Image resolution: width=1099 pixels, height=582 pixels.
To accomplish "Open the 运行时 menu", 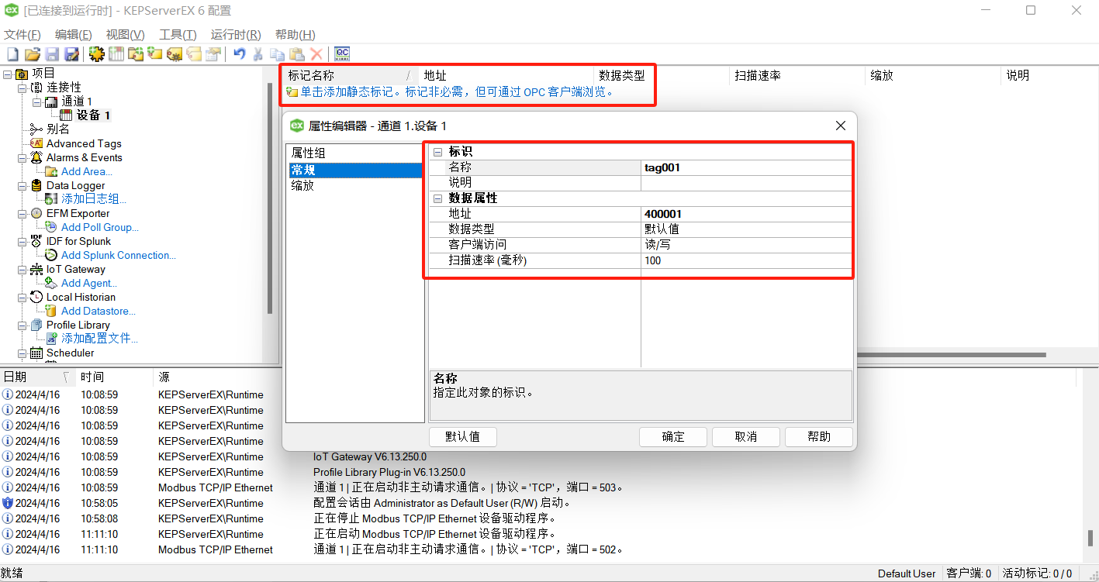I will tap(236, 35).
